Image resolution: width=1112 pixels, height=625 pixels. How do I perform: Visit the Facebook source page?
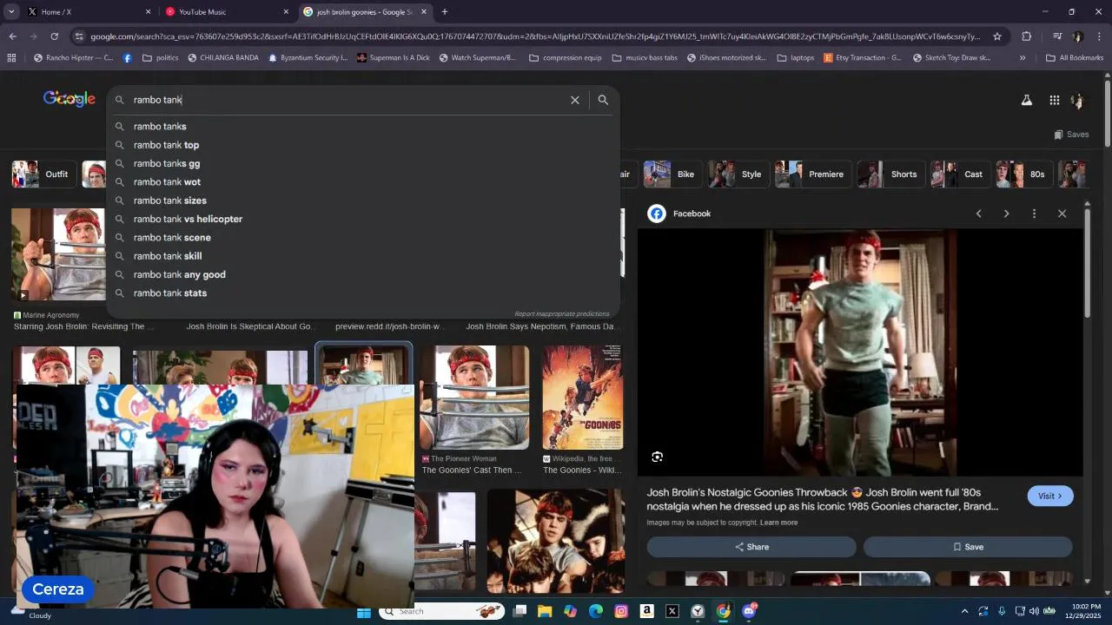[x=1050, y=496]
